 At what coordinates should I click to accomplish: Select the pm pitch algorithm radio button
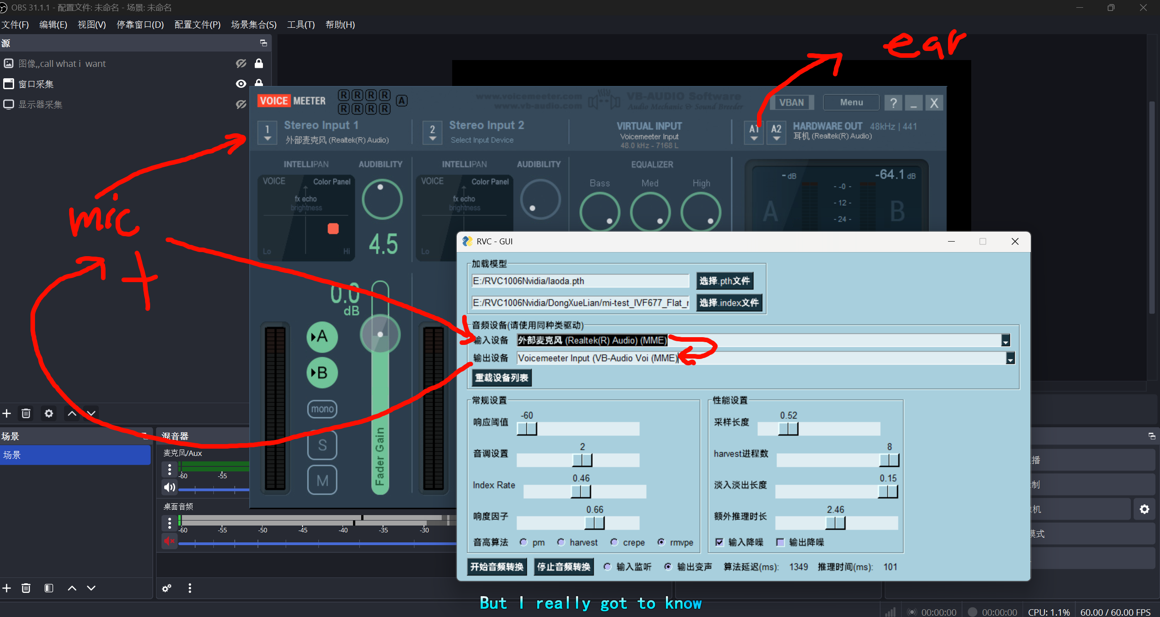pyautogui.click(x=523, y=542)
